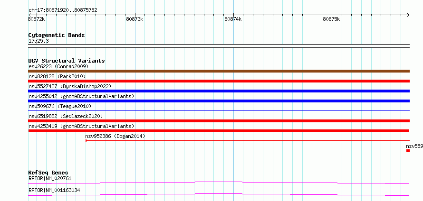Screen dimensions: 423x201
Task: Click the 80873k ruler tick label
Action: point(135,19)
